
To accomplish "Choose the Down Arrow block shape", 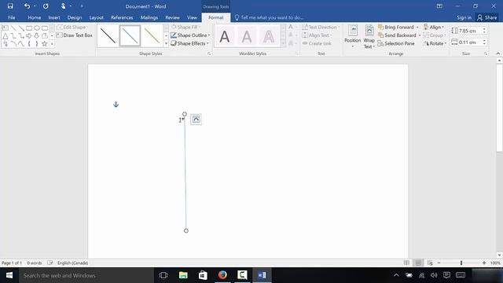I will coord(37,36).
